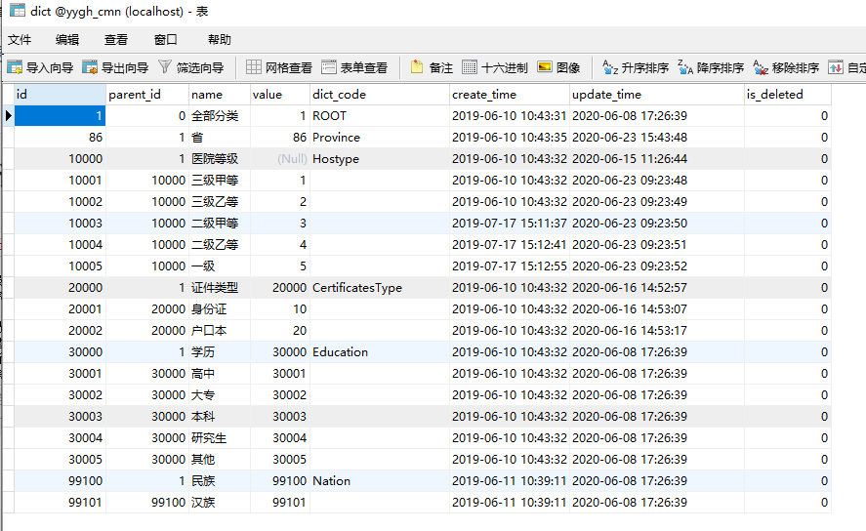Screen dimensions: 866x531
Task: Select the name cell 高中
Action: (x=220, y=374)
